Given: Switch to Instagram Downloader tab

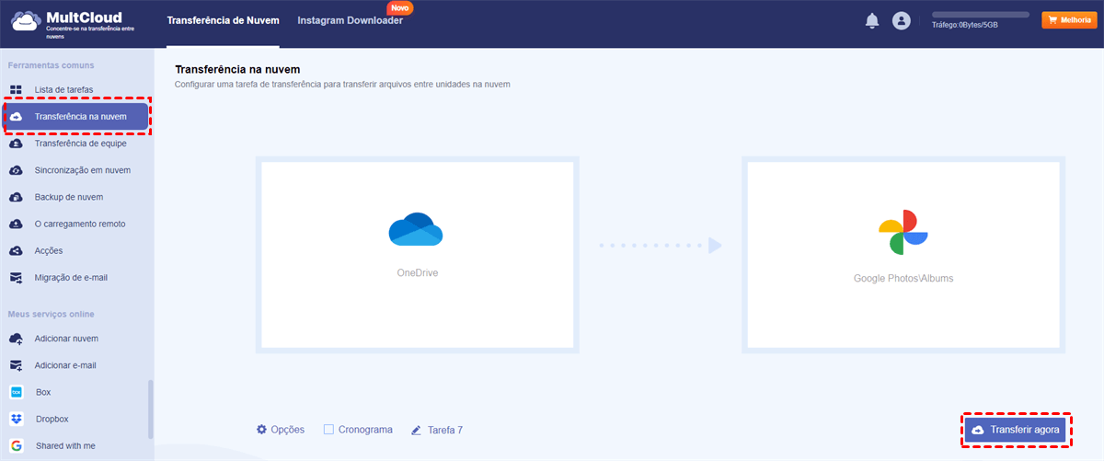Looking at the screenshot, I should 350,19.
